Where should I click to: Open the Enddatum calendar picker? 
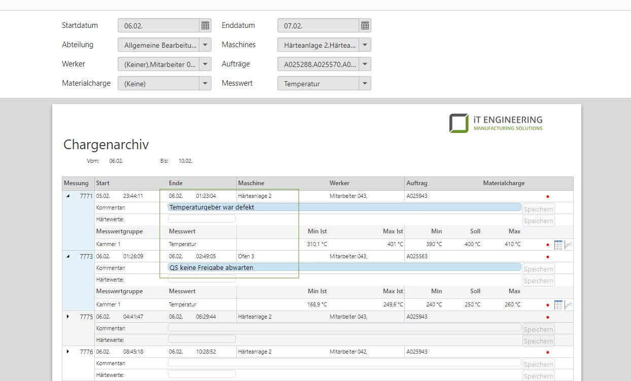[x=365, y=25]
